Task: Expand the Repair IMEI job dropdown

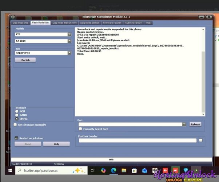Action: click(69, 53)
